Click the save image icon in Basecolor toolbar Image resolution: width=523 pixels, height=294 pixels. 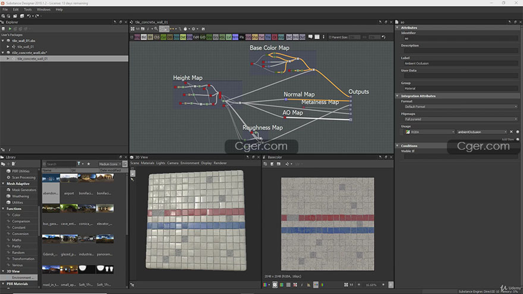[x=272, y=164]
